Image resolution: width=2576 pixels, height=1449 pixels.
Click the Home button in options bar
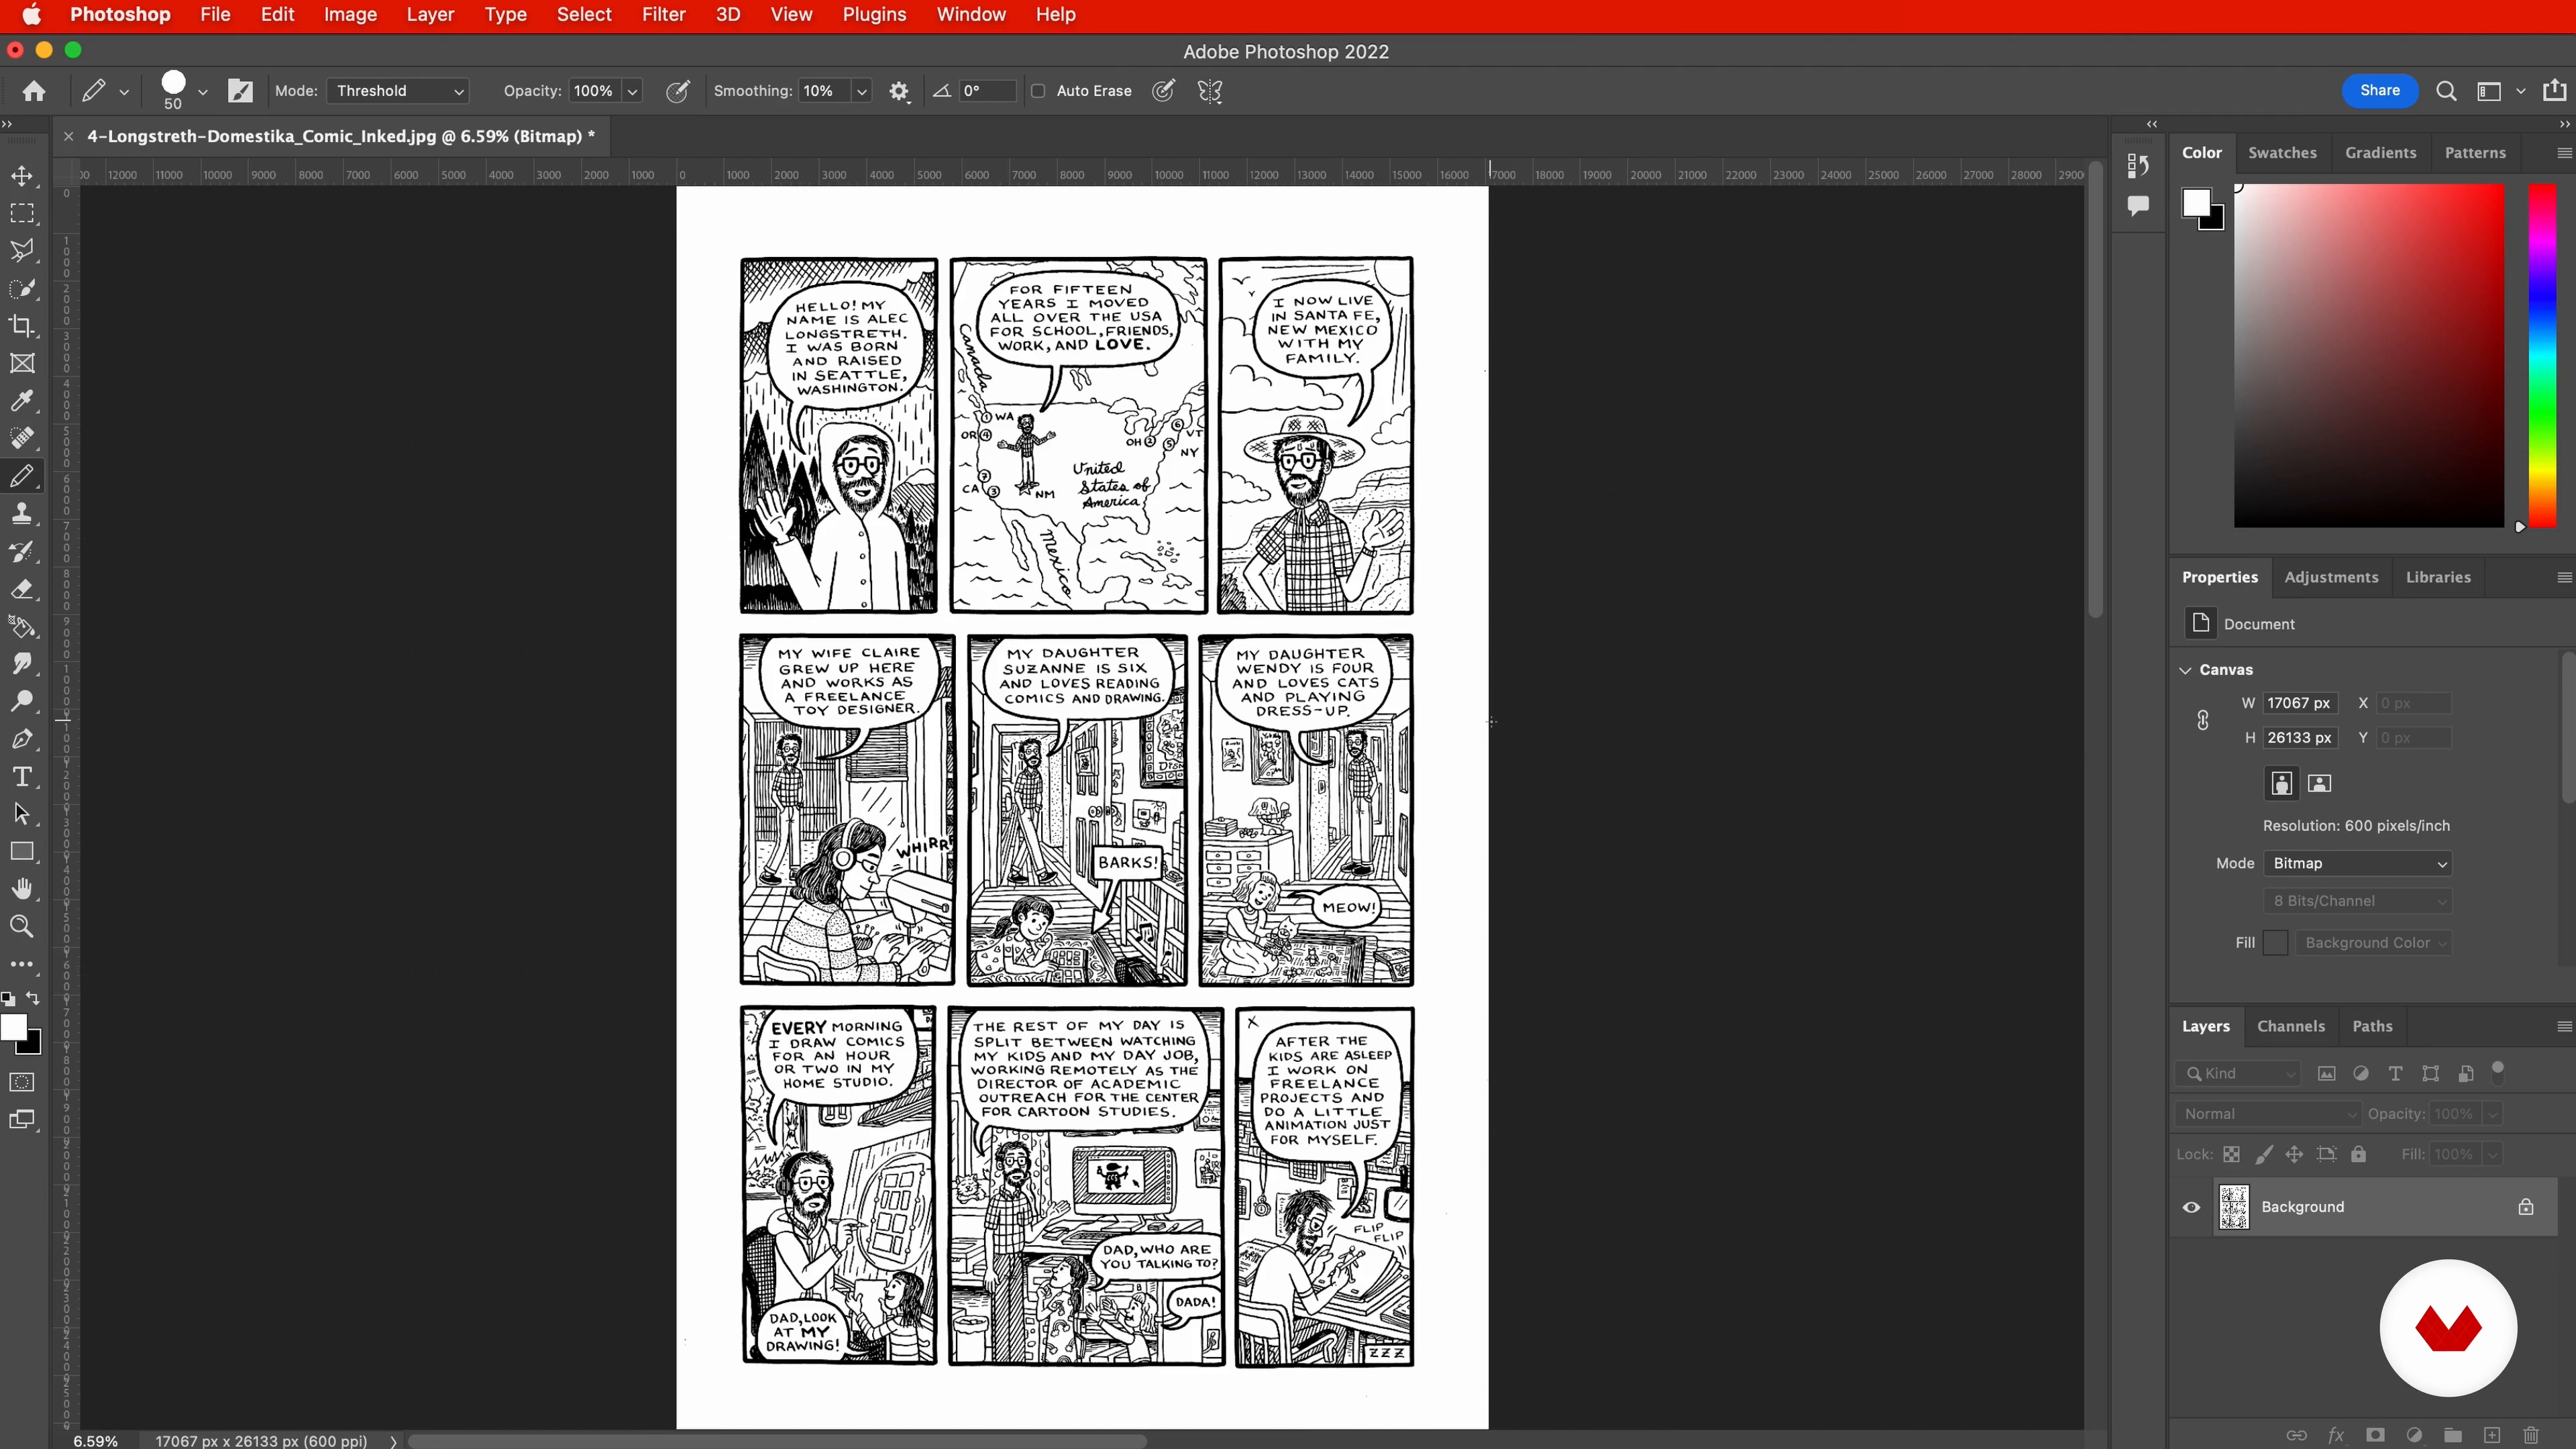point(34,91)
